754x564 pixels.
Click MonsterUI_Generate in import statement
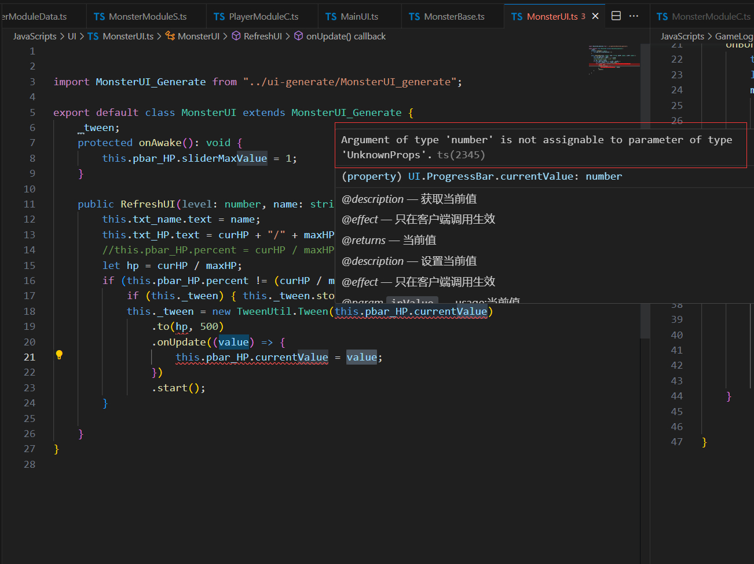pos(151,82)
